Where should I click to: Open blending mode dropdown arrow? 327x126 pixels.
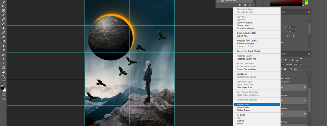(x=284, y=64)
